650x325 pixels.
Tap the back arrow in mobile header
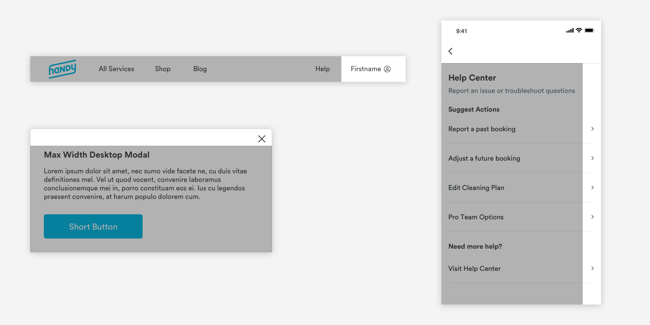(x=450, y=51)
